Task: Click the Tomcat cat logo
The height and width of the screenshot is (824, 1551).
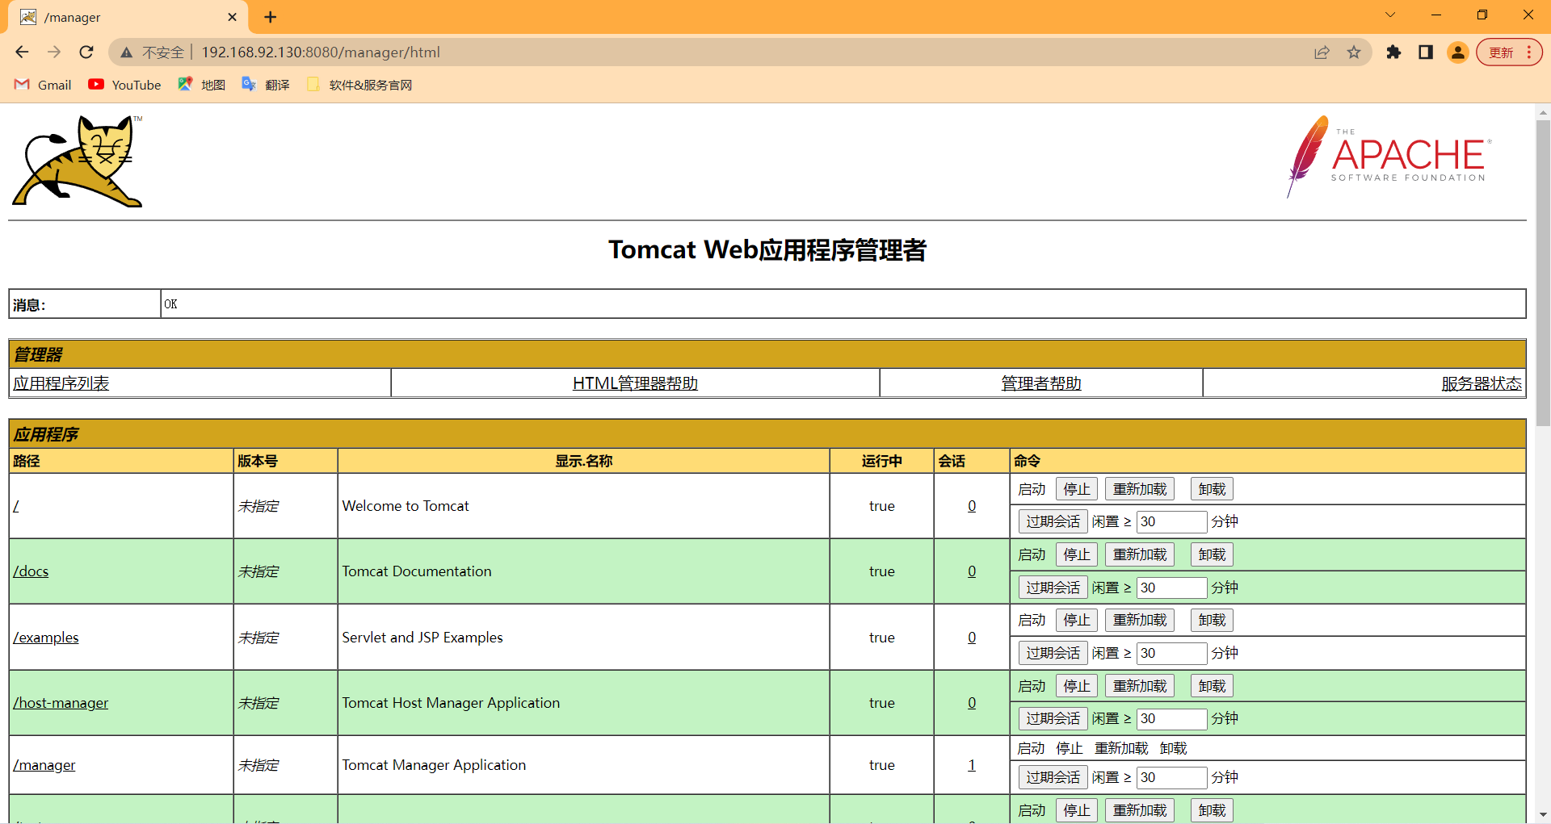Action: [x=78, y=161]
